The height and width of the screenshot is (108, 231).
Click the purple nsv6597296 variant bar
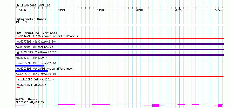119,44
